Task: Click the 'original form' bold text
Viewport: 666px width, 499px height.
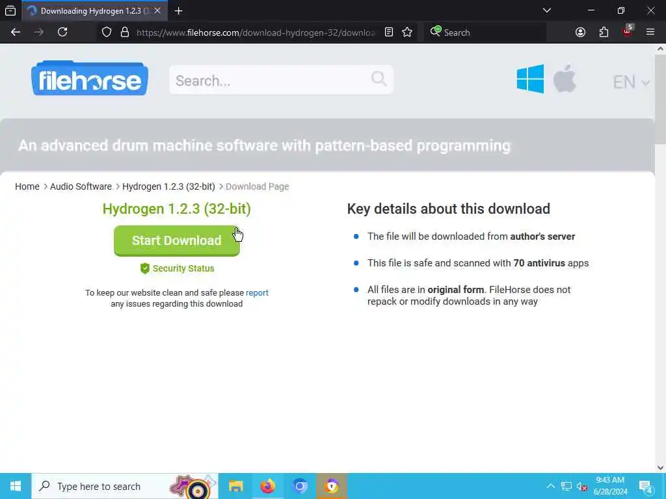Action: click(456, 290)
